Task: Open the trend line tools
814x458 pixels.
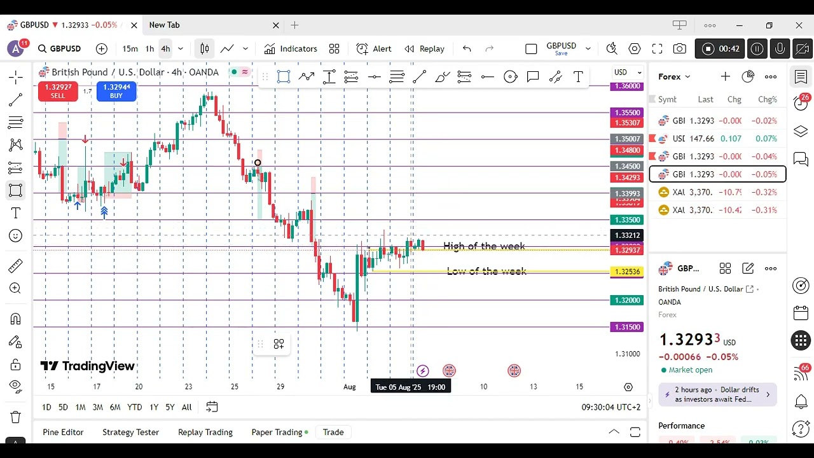Action: click(16, 100)
